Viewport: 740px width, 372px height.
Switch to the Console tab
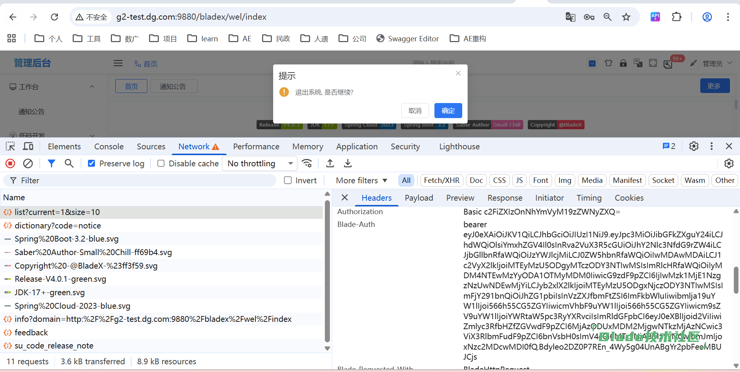[109, 147]
